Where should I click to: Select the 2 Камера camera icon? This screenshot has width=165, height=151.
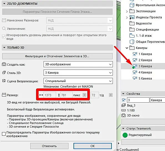point(135,60)
